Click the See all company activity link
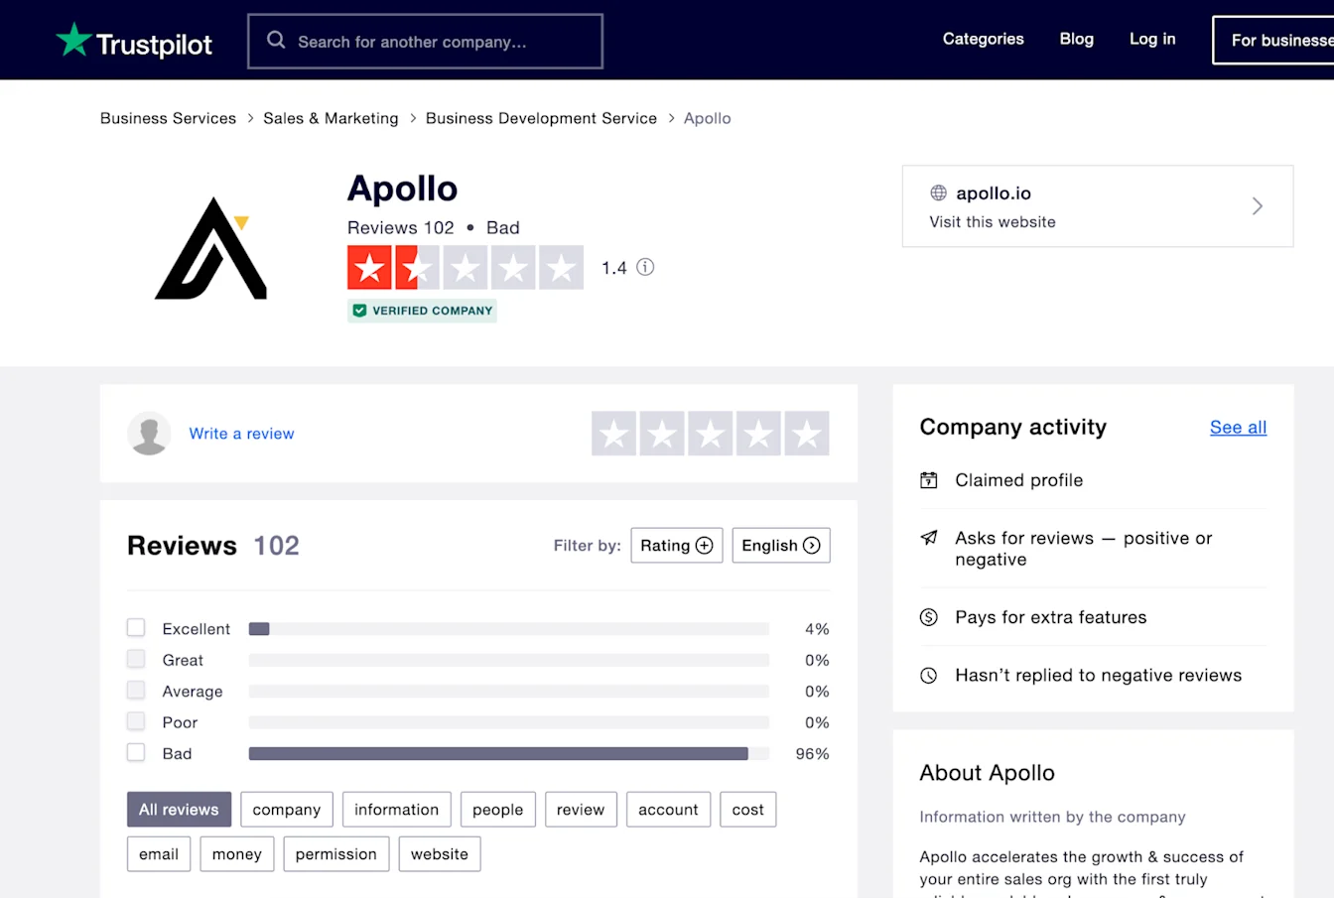 1238,427
